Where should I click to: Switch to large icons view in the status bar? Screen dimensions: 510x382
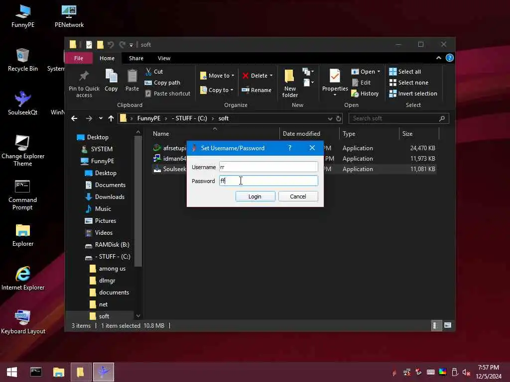(448, 325)
